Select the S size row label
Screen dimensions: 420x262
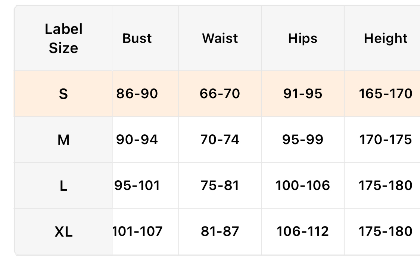(x=63, y=94)
